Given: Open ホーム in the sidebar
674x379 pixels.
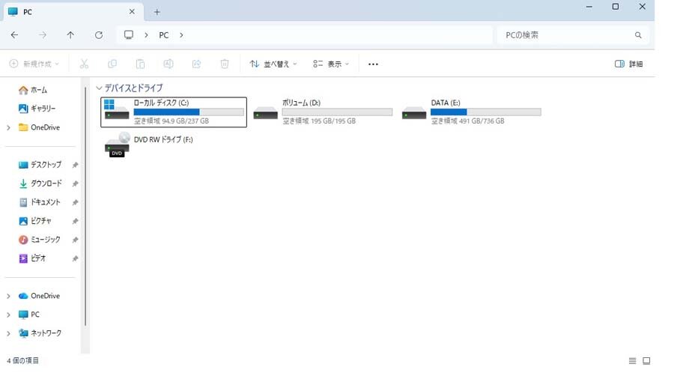Looking at the screenshot, I should click(33, 90).
